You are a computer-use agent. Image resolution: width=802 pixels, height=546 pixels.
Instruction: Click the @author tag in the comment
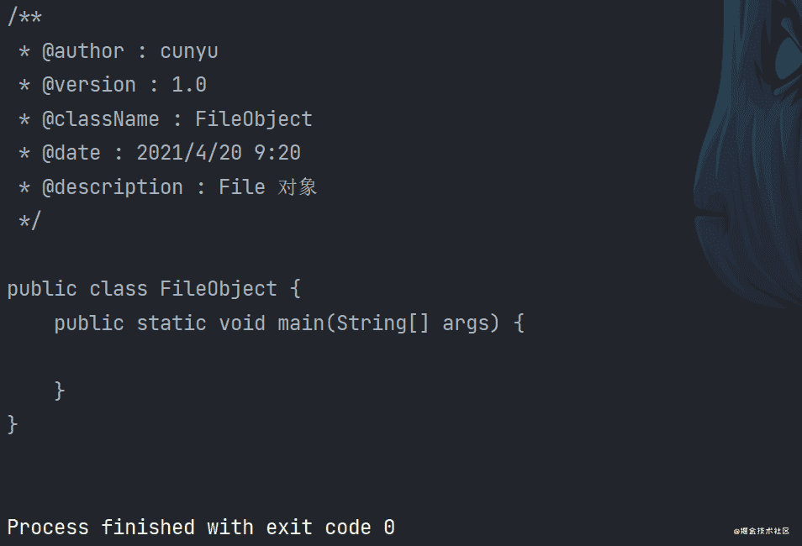[83, 51]
